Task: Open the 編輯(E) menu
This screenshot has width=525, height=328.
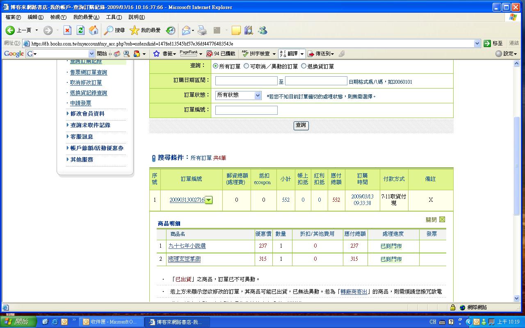Action: (36, 17)
